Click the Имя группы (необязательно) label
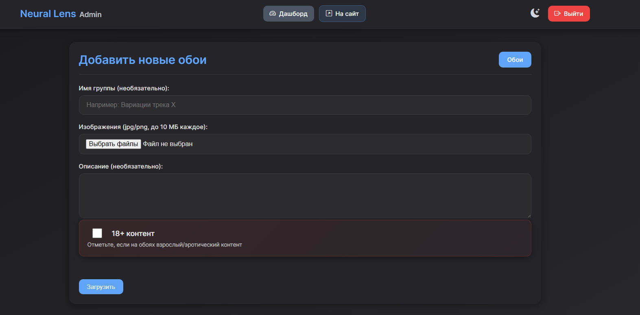The image size is (640, 315). (124, 88)
